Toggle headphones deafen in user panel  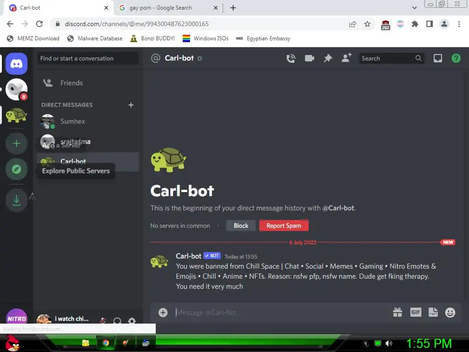click(x=117, y=321)
